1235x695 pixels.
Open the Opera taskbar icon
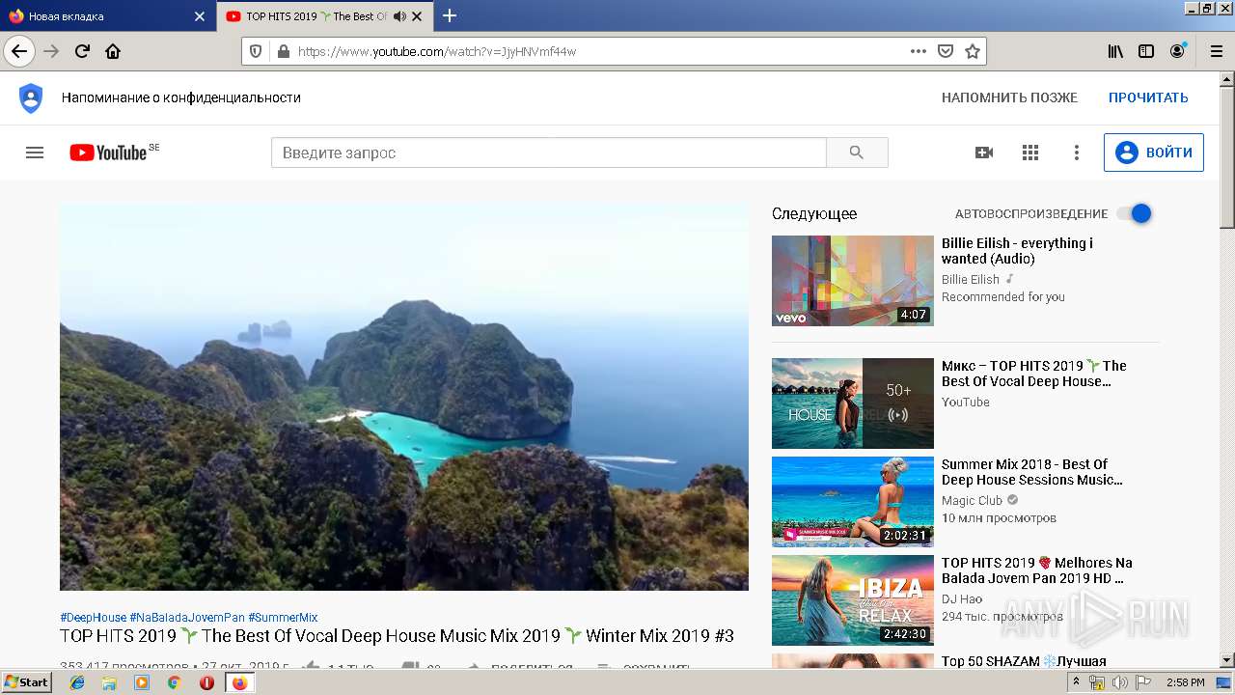(206, 681)
